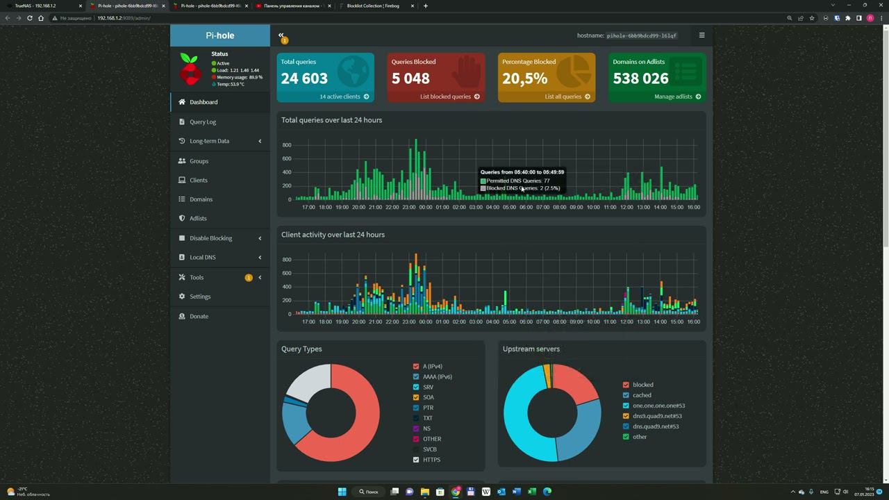The width and height of the screenshot is (889, 500).
Task: Open a new browser tab
Action: 426,6
